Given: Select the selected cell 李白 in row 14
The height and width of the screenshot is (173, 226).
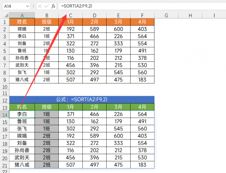Looking at the screenshot, I should pyautogui.click(x=22, y=114).
